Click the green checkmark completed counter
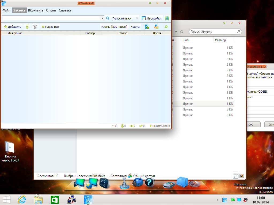 142,126
